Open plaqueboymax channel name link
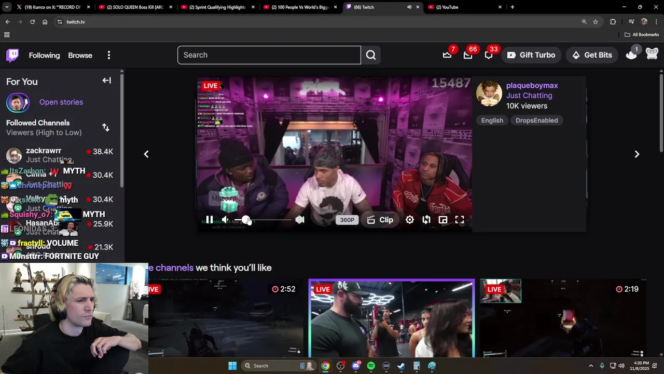 pyautogui.click(x=532, y=85)
